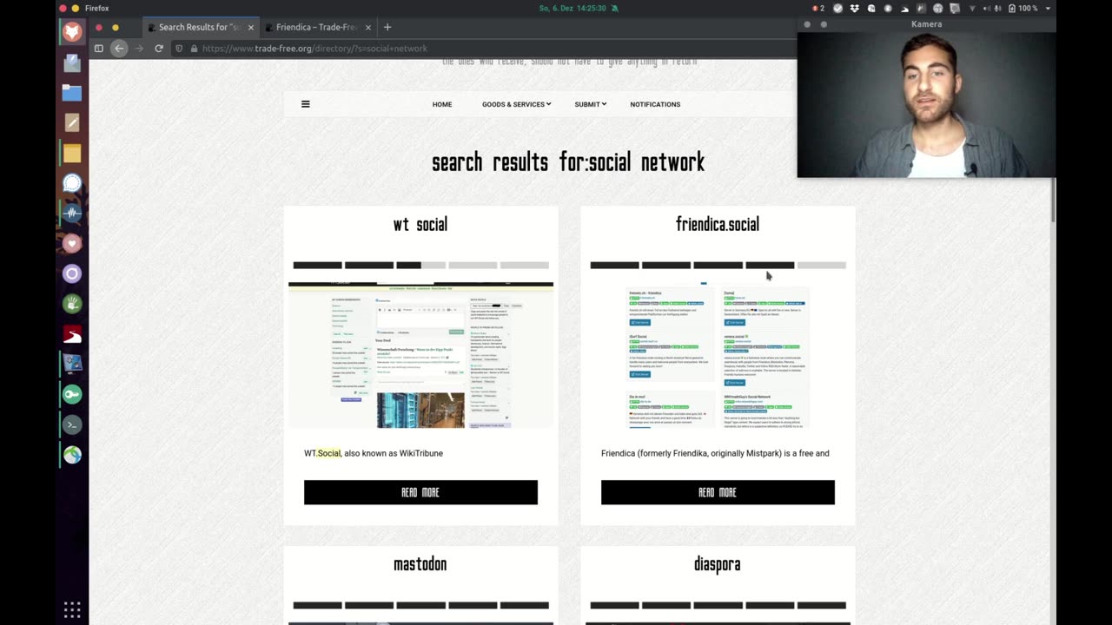The image size is (1112, 625).
Task: Click the highlighted word Social in WT.Social
Action: (329, 453)
